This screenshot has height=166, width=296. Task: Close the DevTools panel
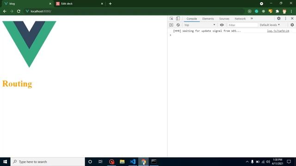pyautogui.click(x=292, y=18)
